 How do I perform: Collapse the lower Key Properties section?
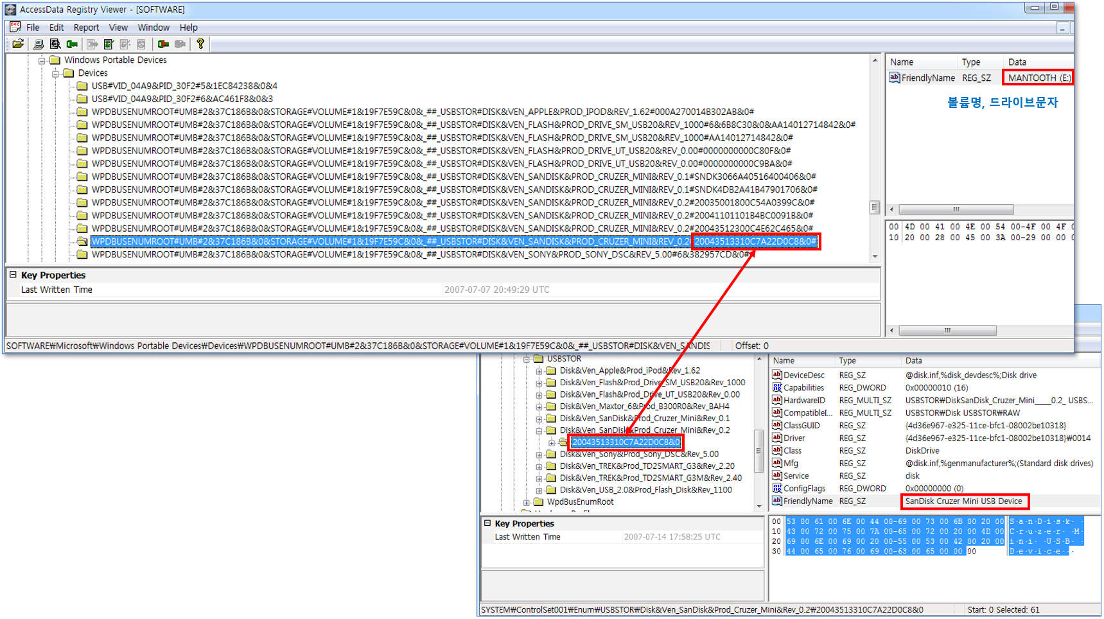(487, 523)
